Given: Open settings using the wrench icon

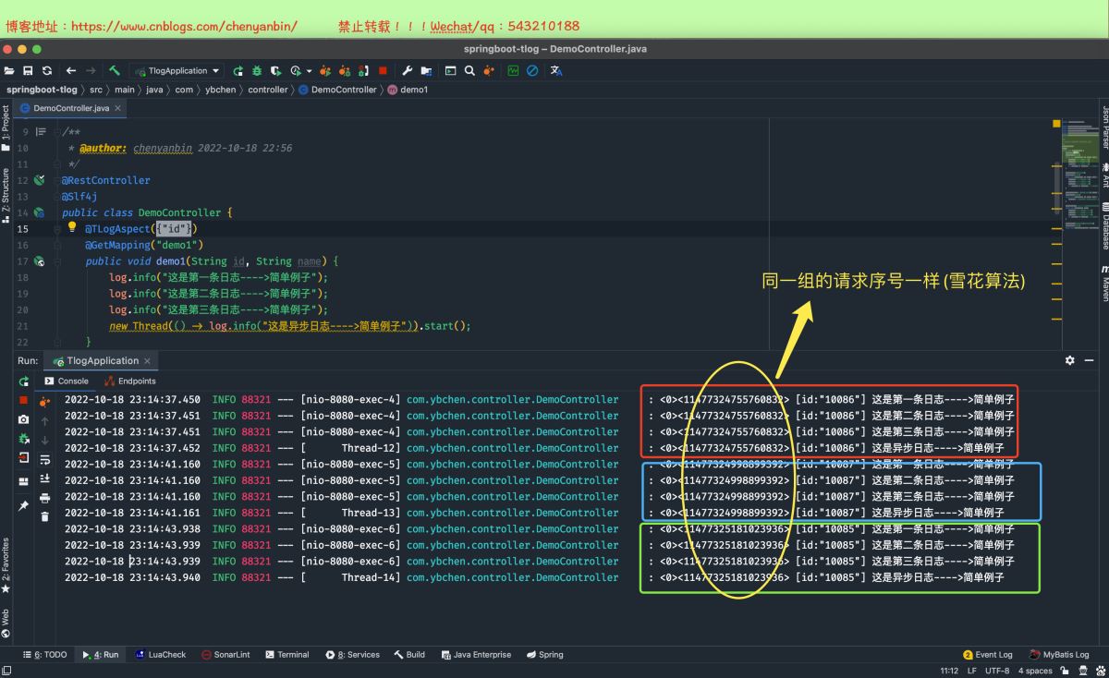Looking at the screenshot, I should [408, 71].
